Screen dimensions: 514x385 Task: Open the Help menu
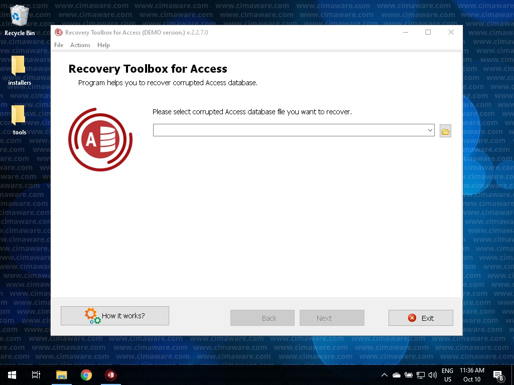tap(103, 45)
